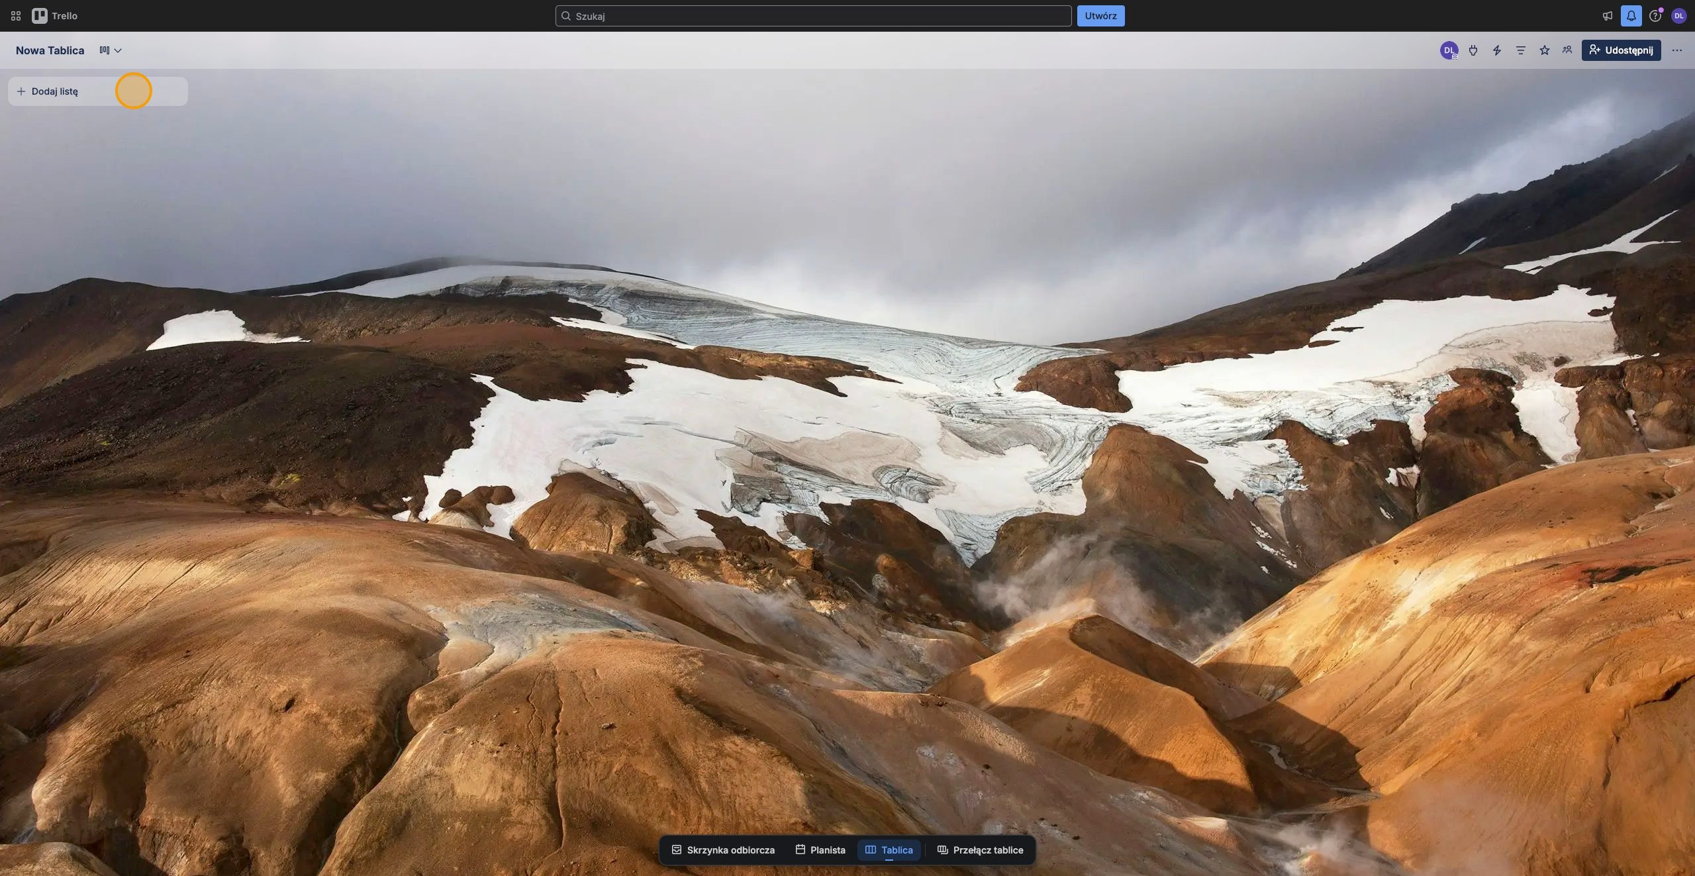
Task: Click the Utwórz create button
Action: pyautogui.click(x=1100, y=16)
